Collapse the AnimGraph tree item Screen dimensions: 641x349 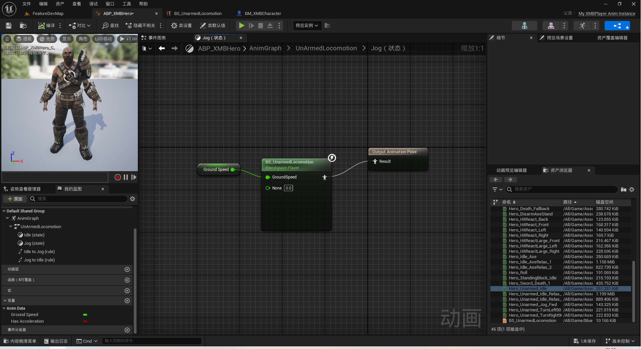7,218
